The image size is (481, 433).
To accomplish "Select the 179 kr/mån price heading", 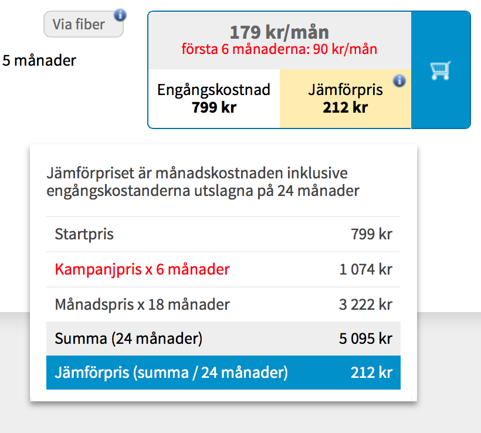I will click(279, 32).
